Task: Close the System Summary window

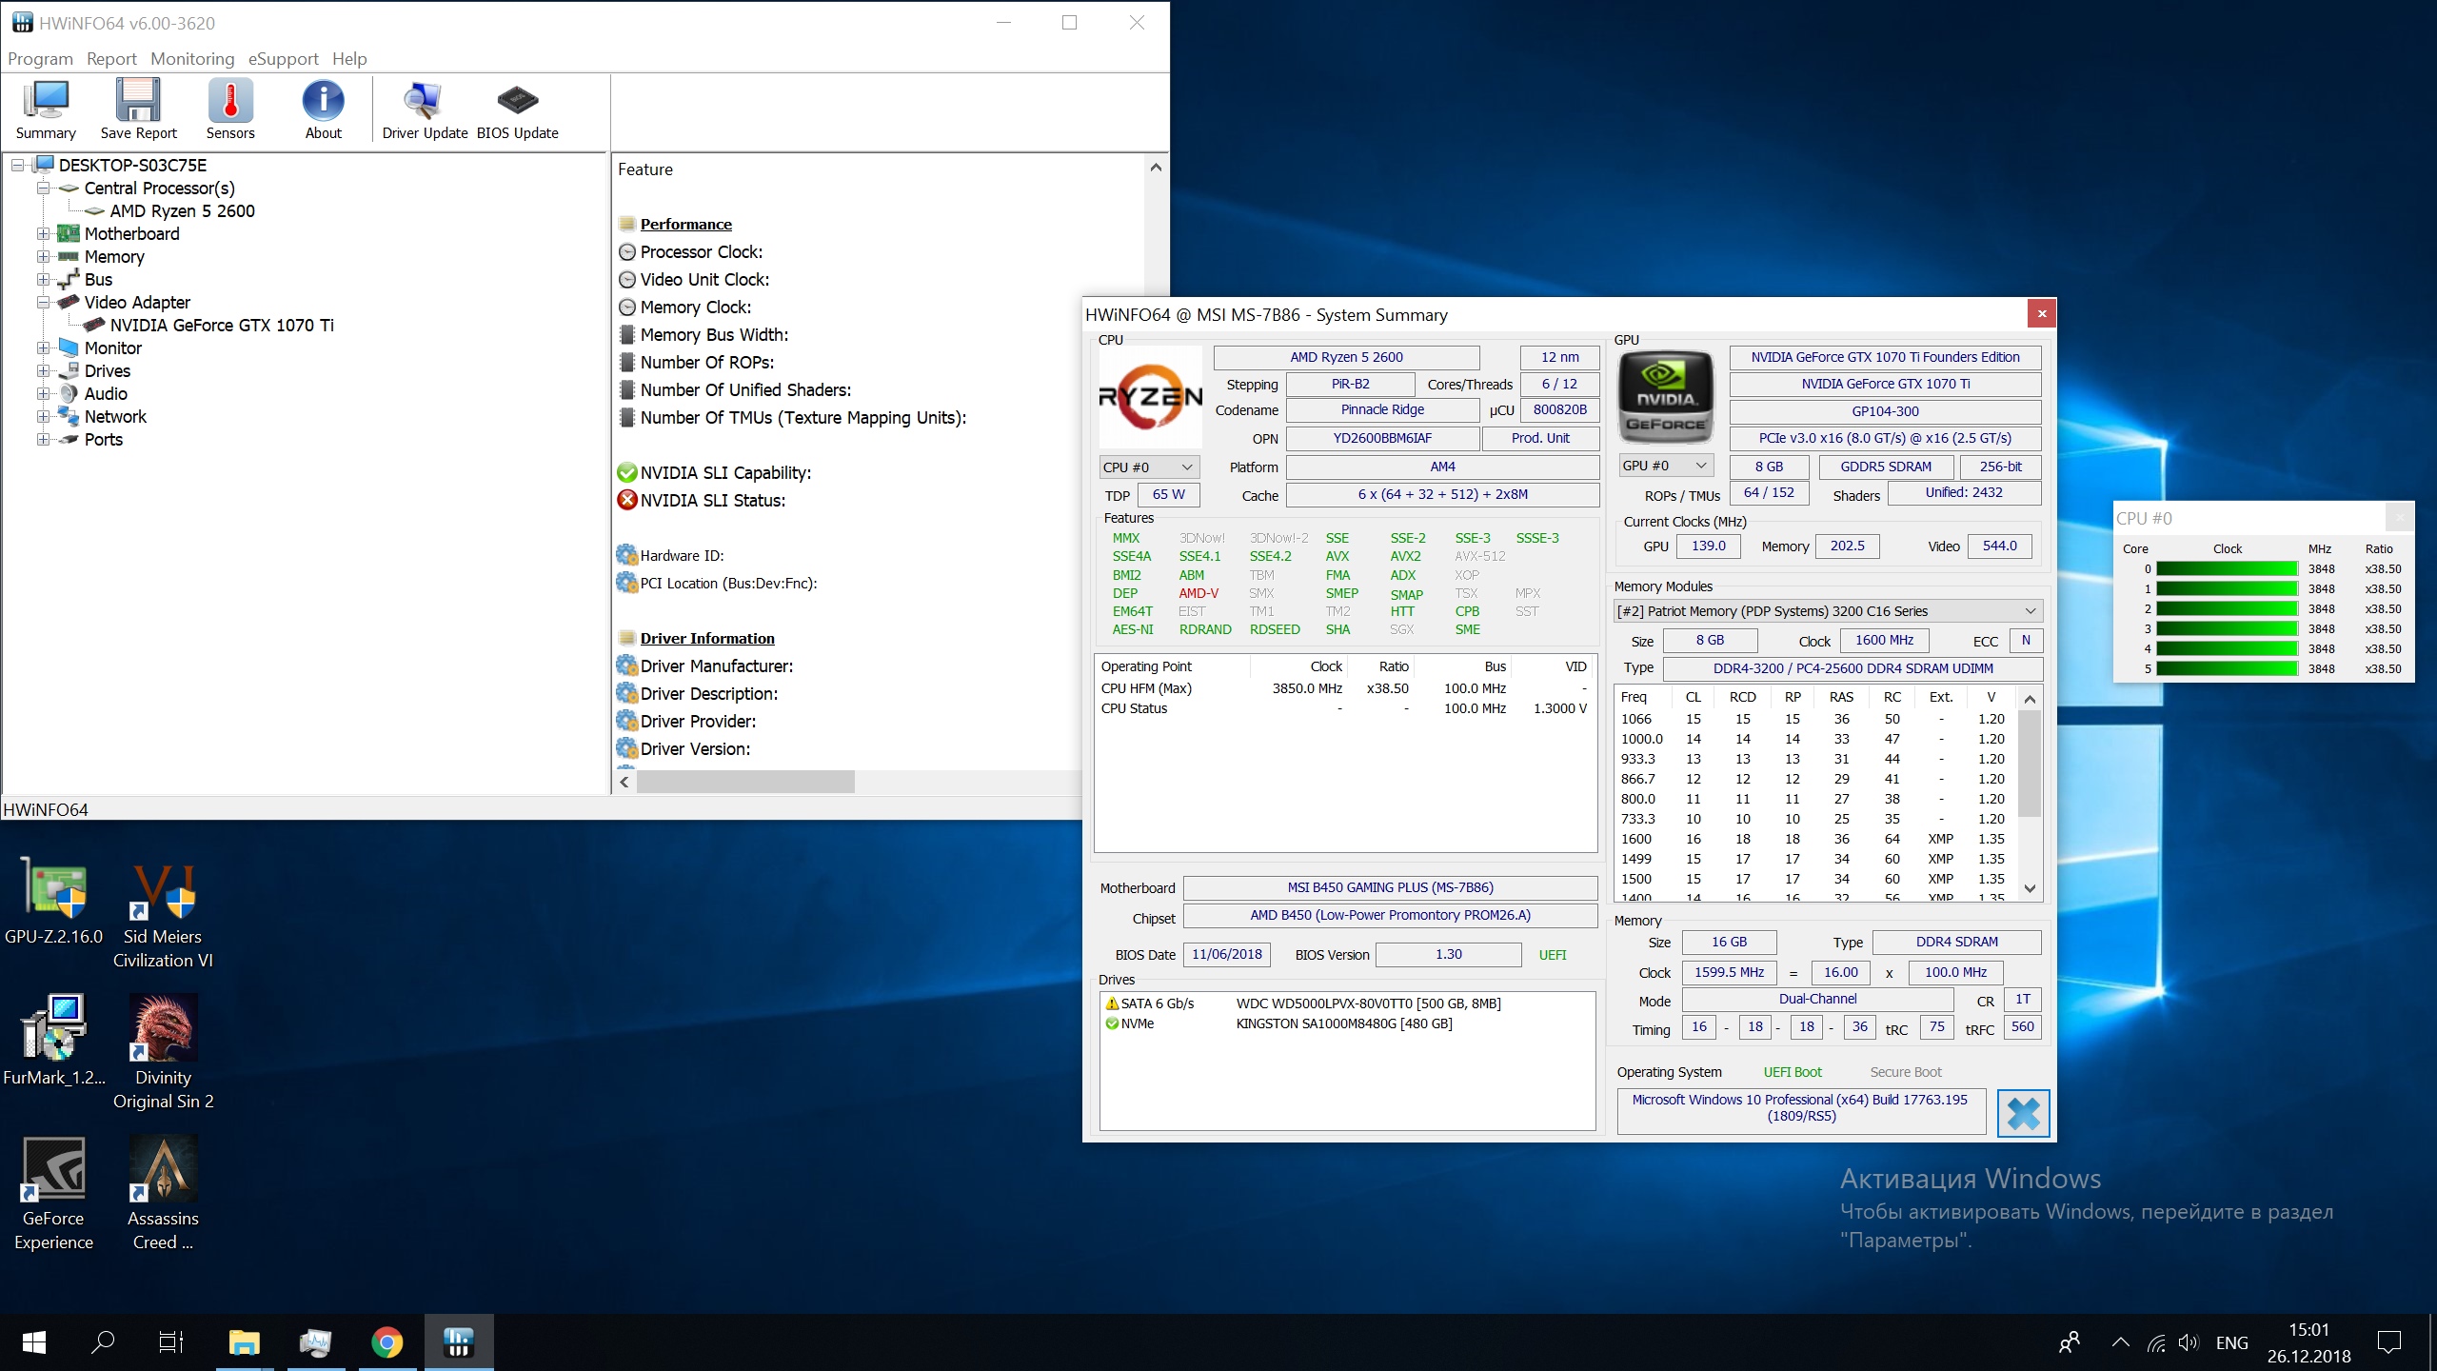Action: (x=2041, y=313)
